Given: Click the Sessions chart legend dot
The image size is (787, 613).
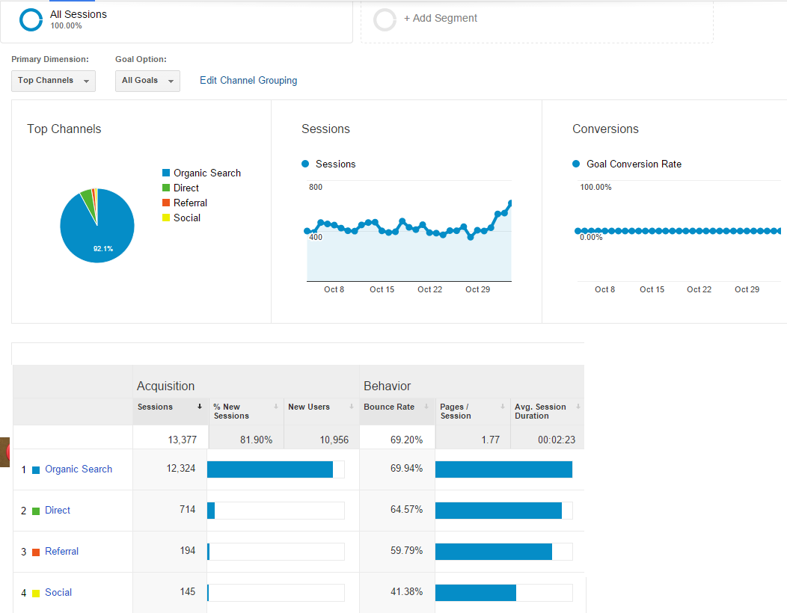Looking at the screenshot, I should (x=305, y=164).
